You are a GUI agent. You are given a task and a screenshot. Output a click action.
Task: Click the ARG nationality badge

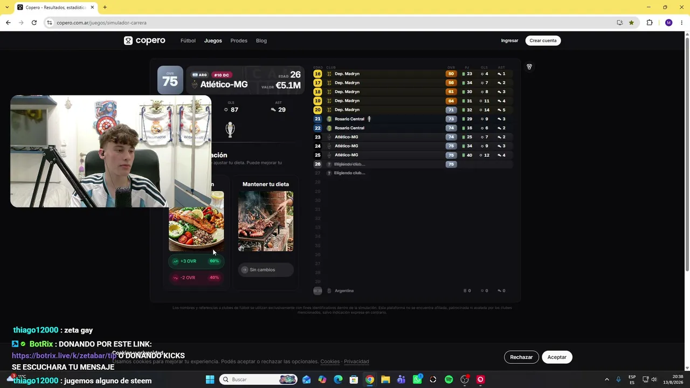pos(200,75)
